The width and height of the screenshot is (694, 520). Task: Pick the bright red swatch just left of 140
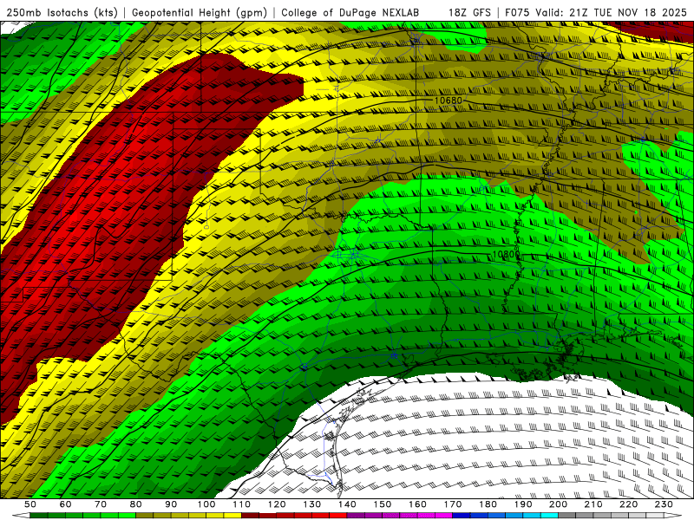[x=338, y=516]
